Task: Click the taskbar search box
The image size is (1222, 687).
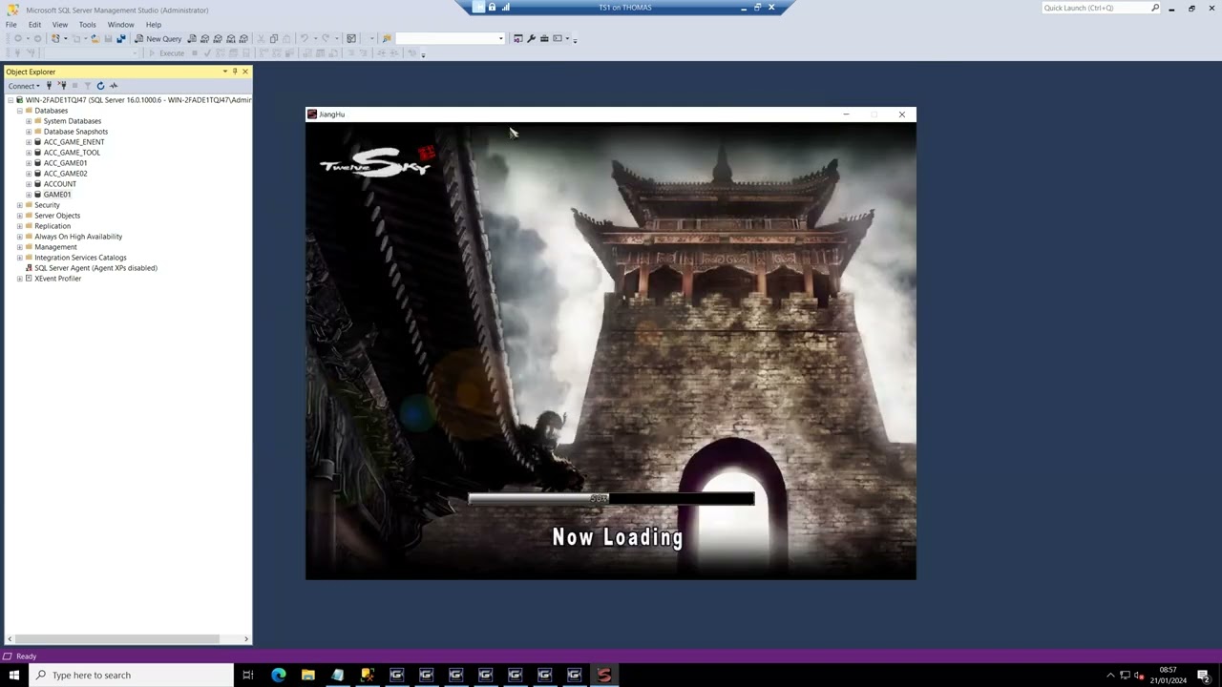Action: (131, 675)
